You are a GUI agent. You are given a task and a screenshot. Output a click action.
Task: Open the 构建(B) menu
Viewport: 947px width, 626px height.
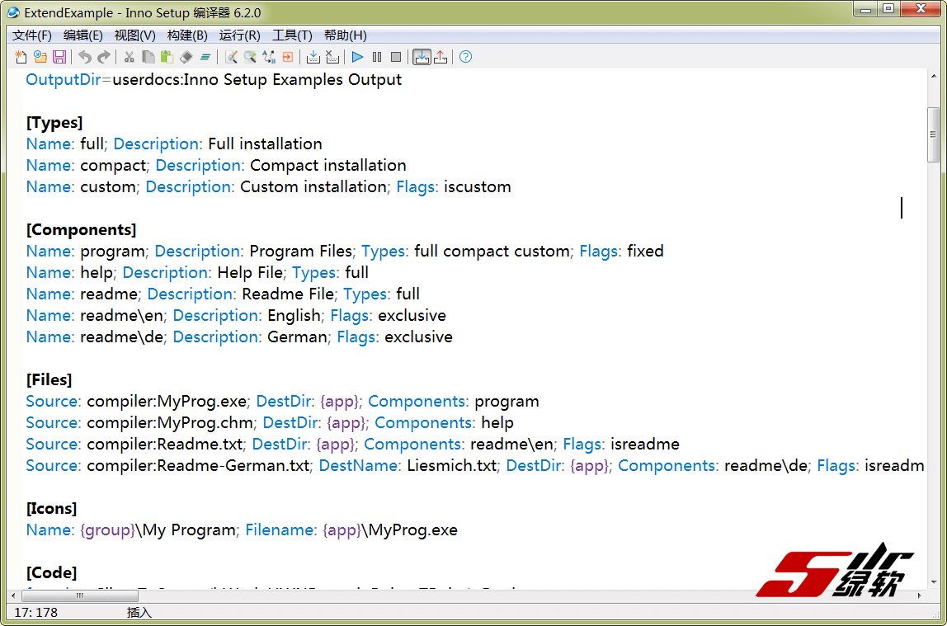click(x=187, y=35)
